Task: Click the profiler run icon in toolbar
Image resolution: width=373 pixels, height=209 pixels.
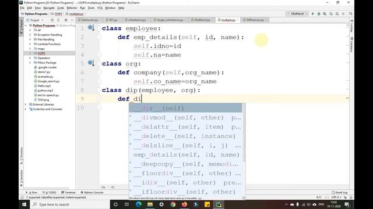Action: 331,14
